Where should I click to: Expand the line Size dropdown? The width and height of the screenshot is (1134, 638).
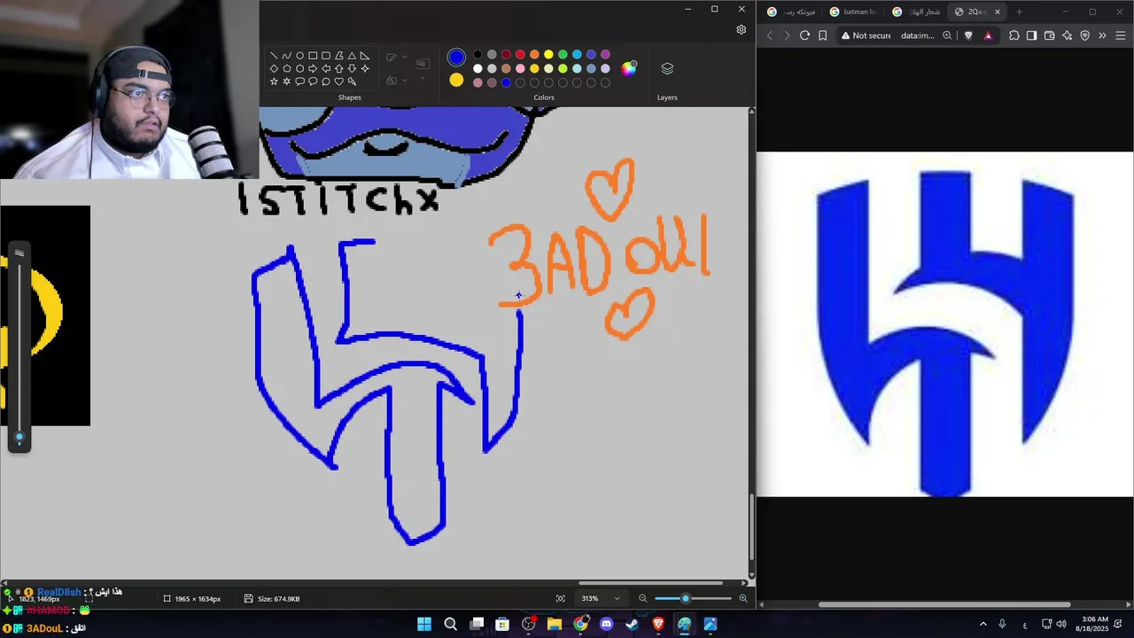pyautogui.click(x=423, y=78)
